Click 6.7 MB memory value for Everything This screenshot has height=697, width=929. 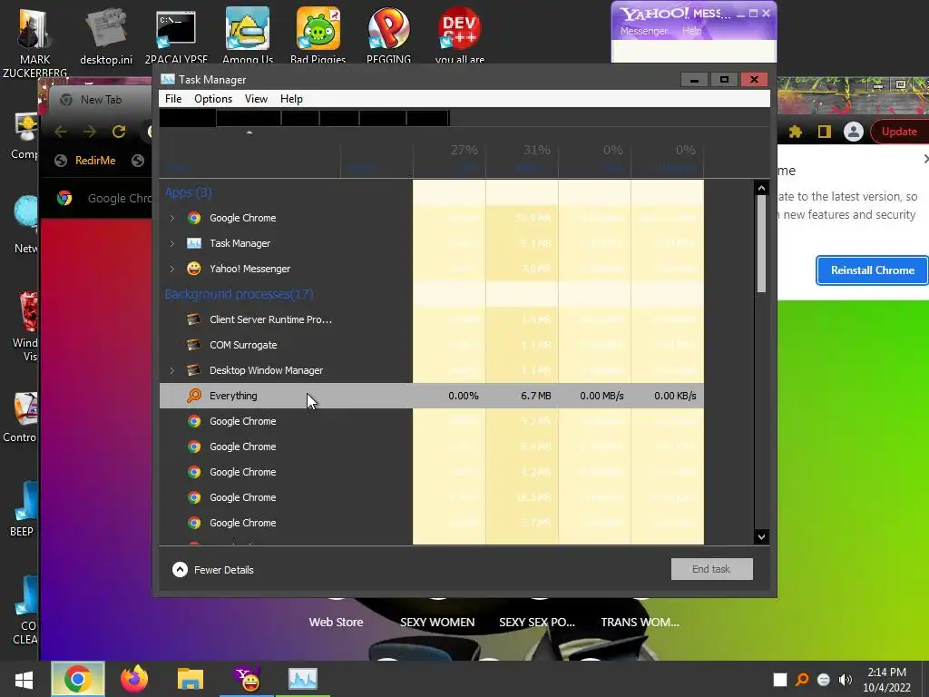[x=535, y=396]
